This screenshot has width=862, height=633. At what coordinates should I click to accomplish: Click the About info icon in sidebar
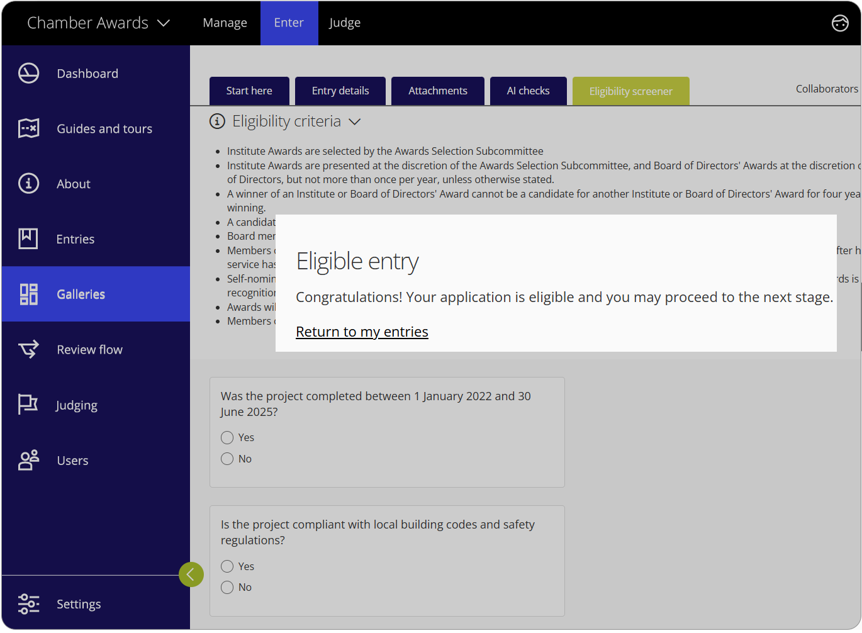point(28,184)
